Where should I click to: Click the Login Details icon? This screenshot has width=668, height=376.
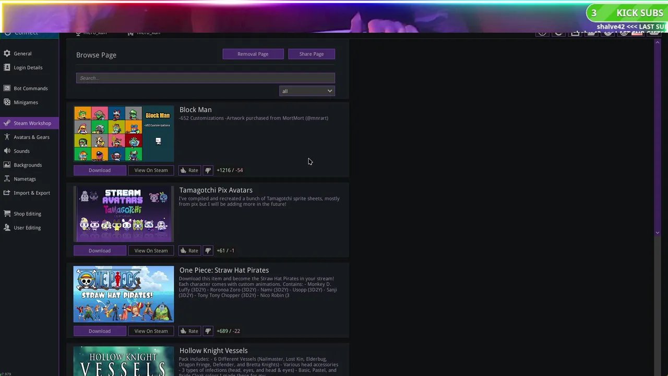pyautogui.click(x=7, y=67)
